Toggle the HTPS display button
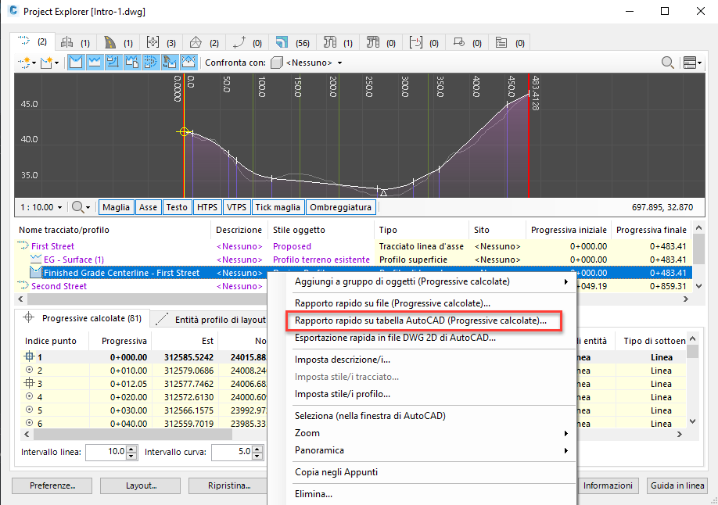The width and height of the screenshot is (718, 505). point(207,207)
